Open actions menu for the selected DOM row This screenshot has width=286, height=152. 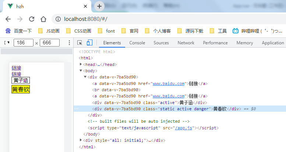tap(76, 108)
